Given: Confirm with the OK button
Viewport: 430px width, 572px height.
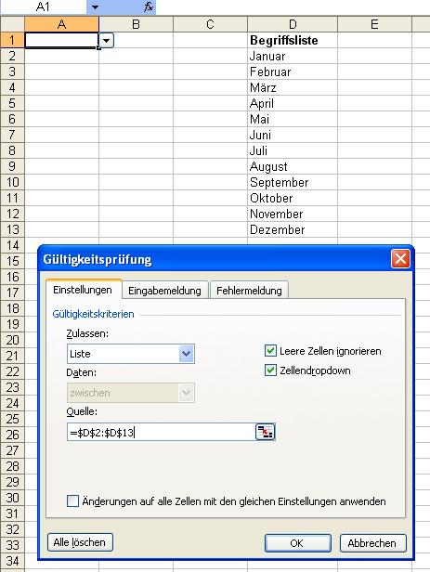Looking at the screenshot, I should [297, 543].
